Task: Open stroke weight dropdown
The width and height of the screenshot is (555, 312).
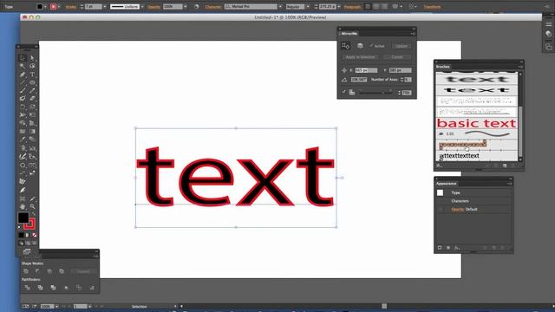Action: tap(105, 7)
